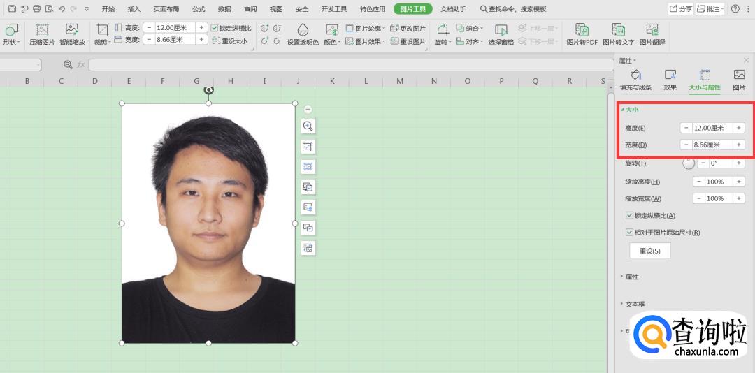Click the 图片翻译 picture translate icon
This screenshot has width=755, height=373.
(x=652, y=30)
